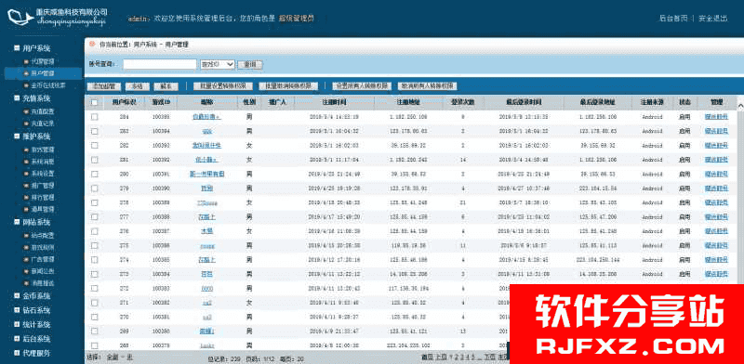Open 系统设置 in the sidebar
Screen dimensions: 744x364
[x=42, y=174]
